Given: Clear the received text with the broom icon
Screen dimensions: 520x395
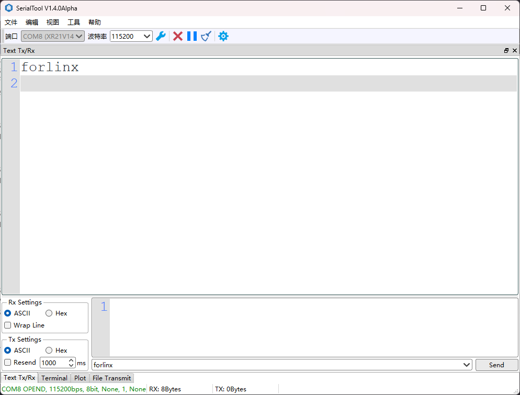Looking at the screenshot, I should coord(206,36).
